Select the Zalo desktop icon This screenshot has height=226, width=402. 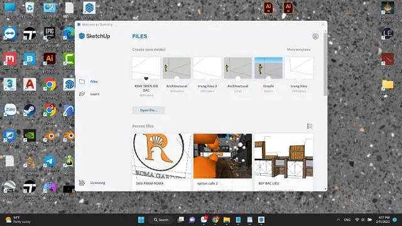point(10,112)
